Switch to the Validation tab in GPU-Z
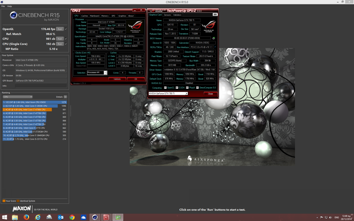The width and height of the screenshot is (354, 221). 177,15
